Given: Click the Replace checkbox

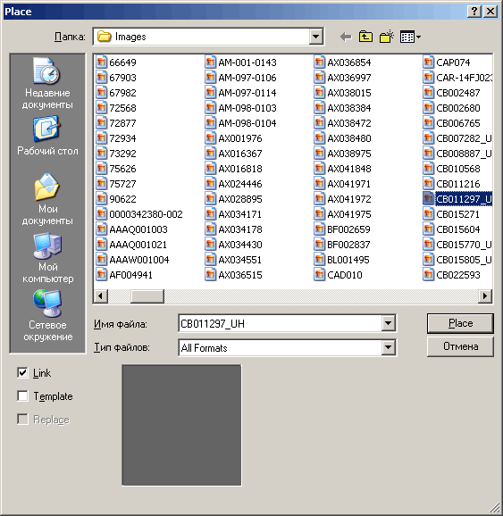Looking at the screenshot, I should [22, 420].
